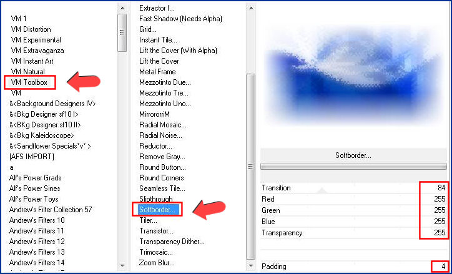Select the Softborder... filter
This screenshot has width=452, height=274.
pos(158,209)
